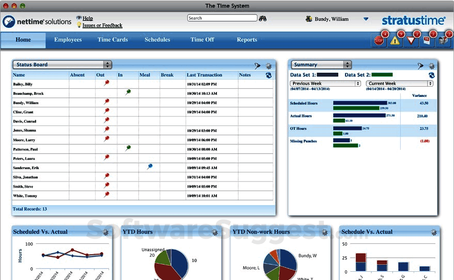Screen dimensions: 454x280
Task: Click the red Out pin for White, Tommy
Action: (x=106, y=195)
